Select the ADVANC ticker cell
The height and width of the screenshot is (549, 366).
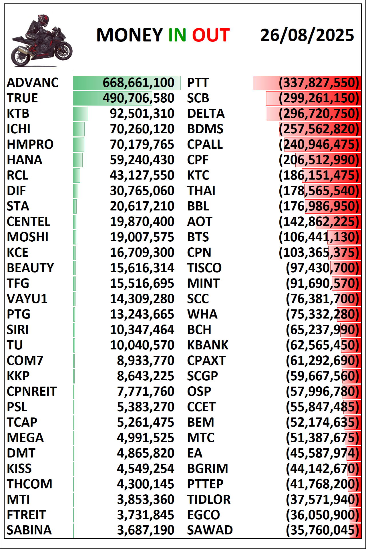pyautogui.click(x=33, y=83)
